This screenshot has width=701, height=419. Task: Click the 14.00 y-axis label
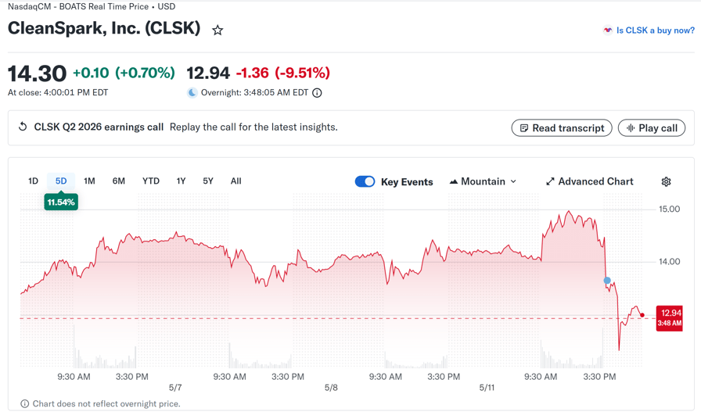669,262
